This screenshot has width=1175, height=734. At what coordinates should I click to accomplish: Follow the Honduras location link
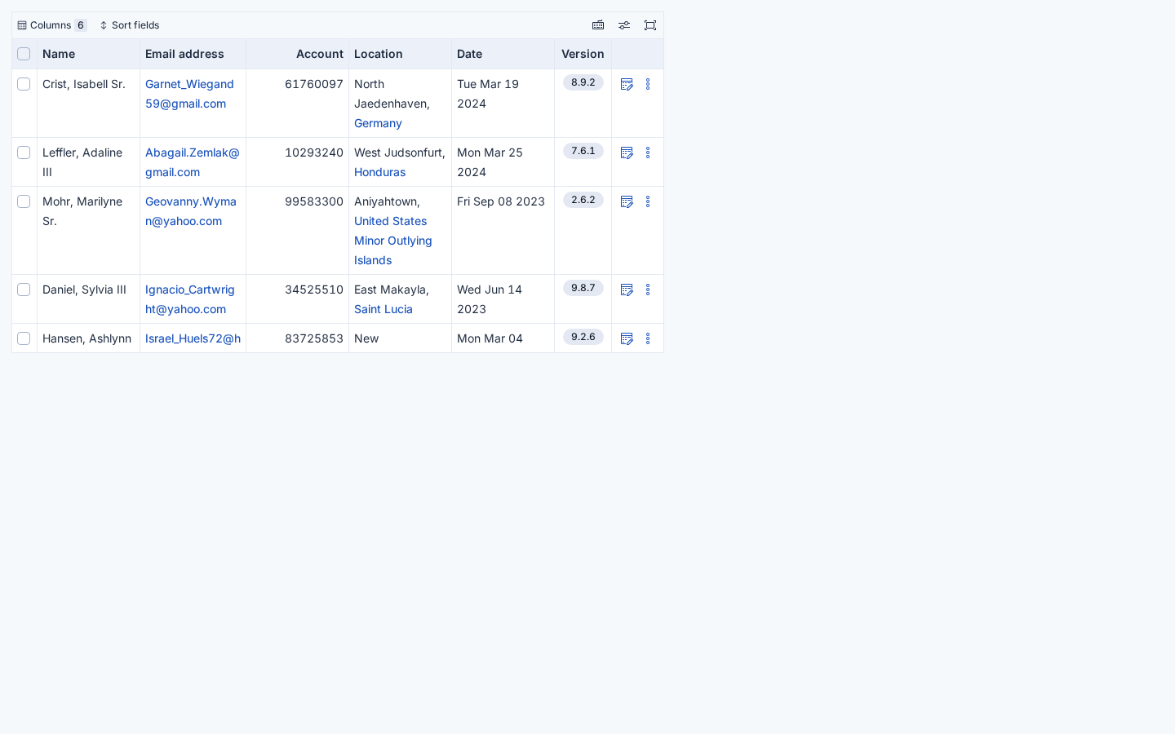coord(379,172)
